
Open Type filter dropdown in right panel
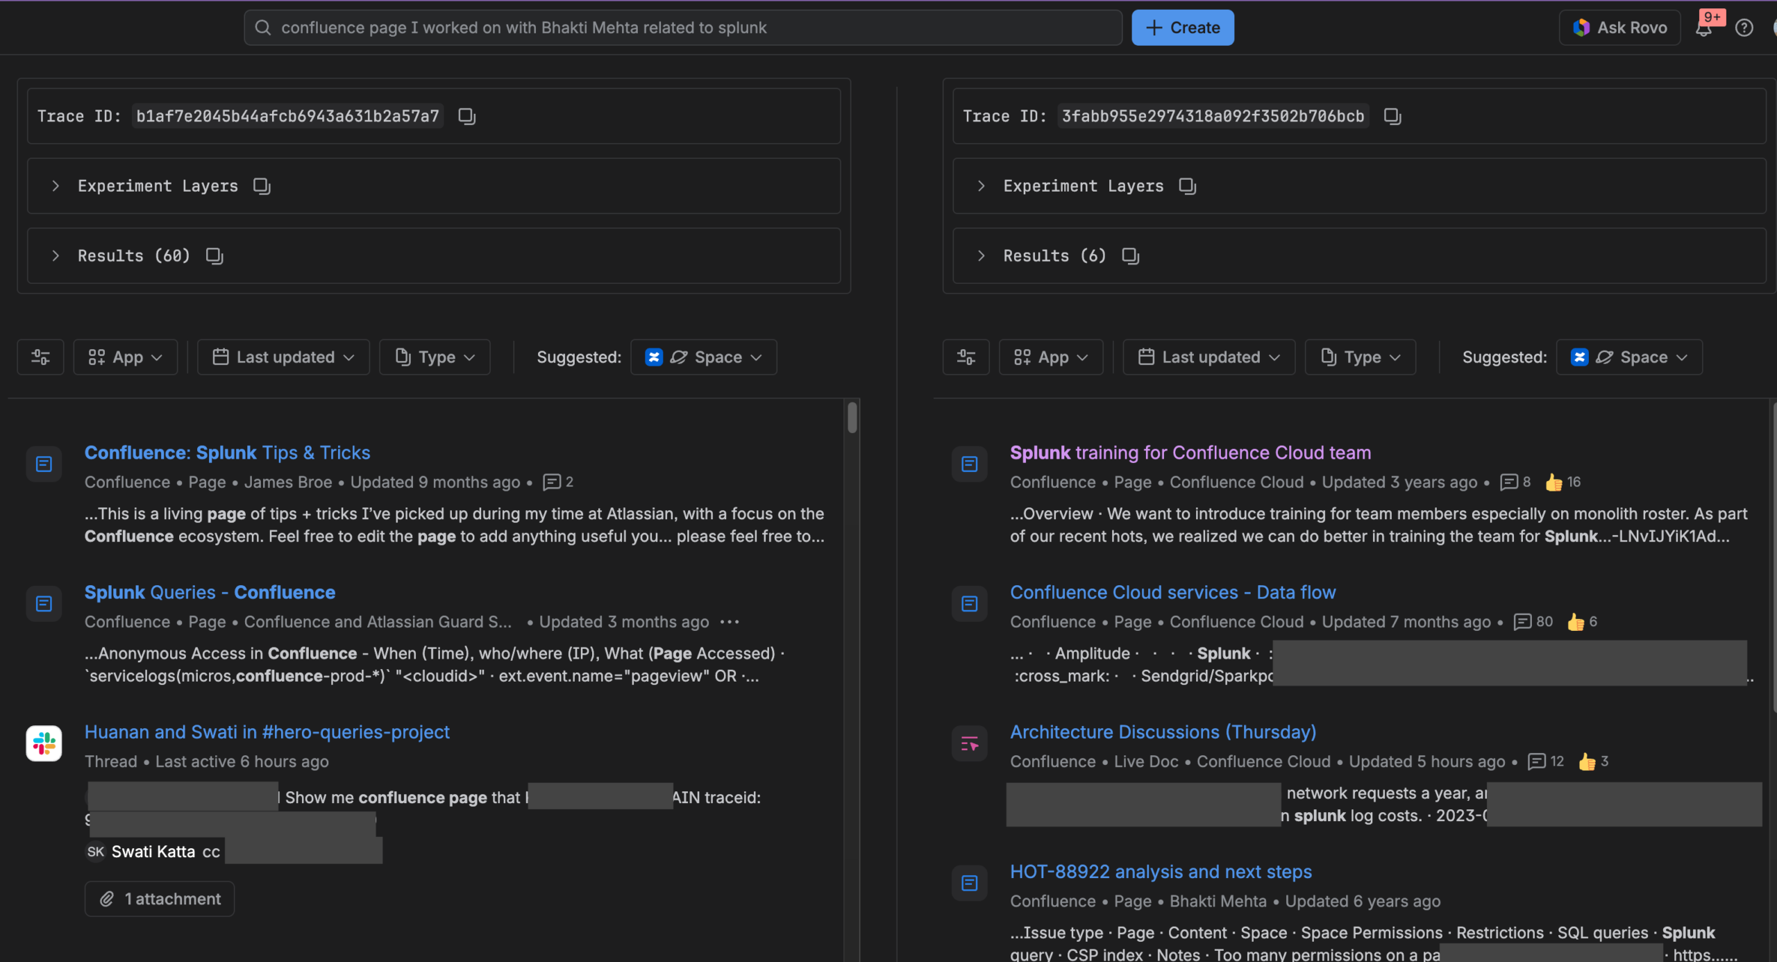(x=1361, y=357)
